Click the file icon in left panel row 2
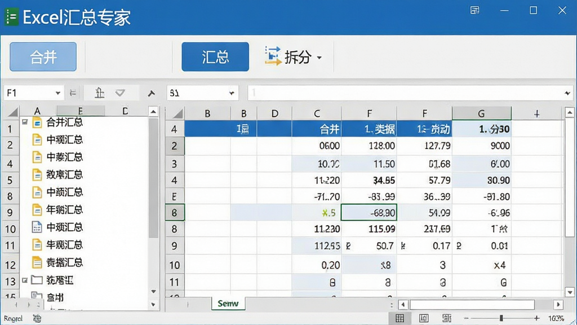 pos(37,140)
